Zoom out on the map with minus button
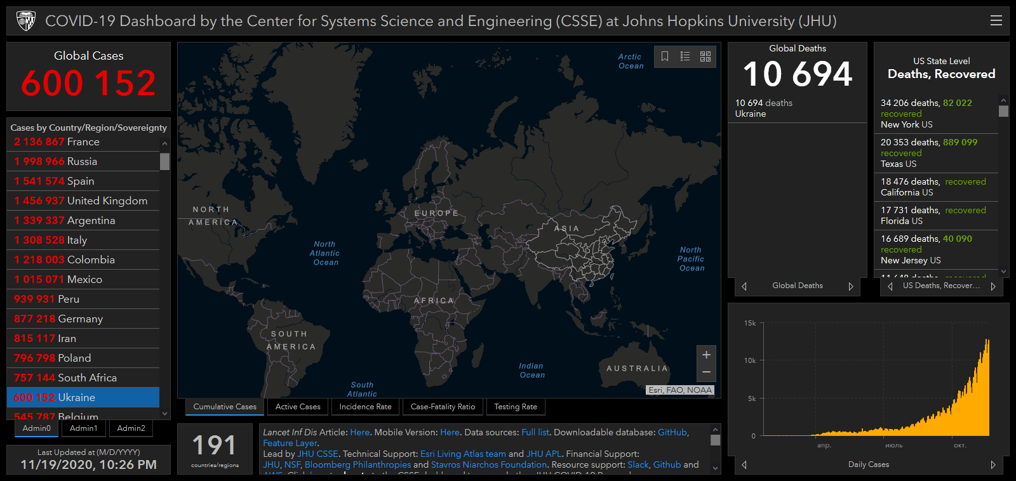This screenshot has height=481, width=1016. click(x=706, y=372)
